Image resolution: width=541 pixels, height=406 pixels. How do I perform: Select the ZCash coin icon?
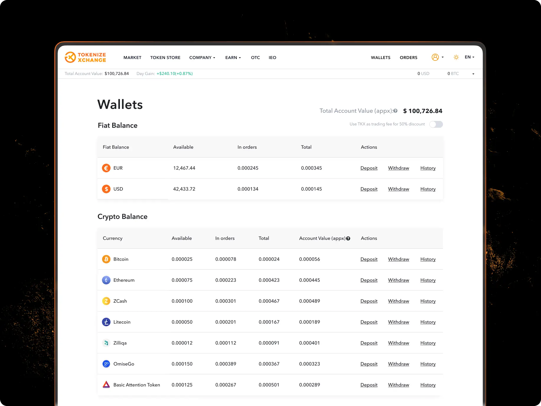(x=106, y=301)
